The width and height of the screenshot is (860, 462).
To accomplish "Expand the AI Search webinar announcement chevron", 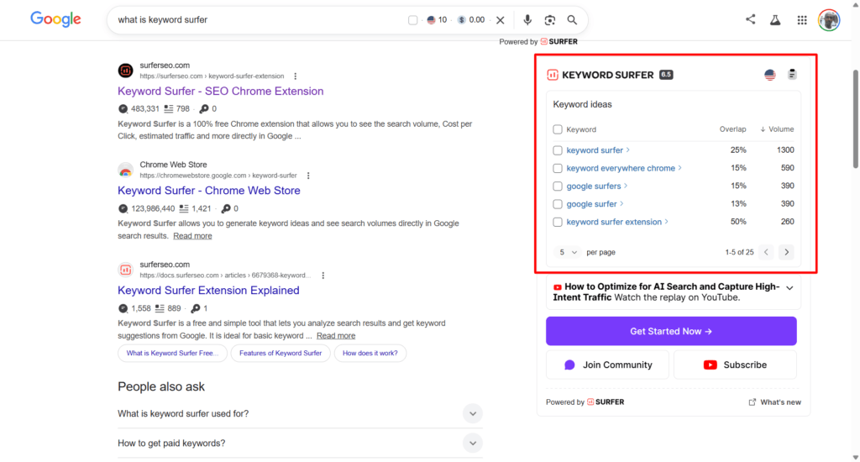I will (x=789, y=288).
